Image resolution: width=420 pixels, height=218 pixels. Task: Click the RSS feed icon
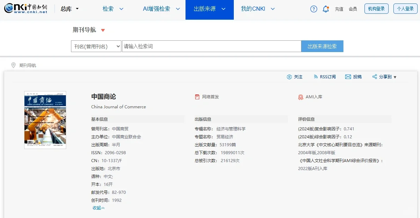[x=316, y=77]
